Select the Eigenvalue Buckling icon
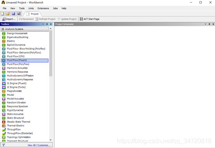This screenshot has height=148, width=215. click(4, 37)
